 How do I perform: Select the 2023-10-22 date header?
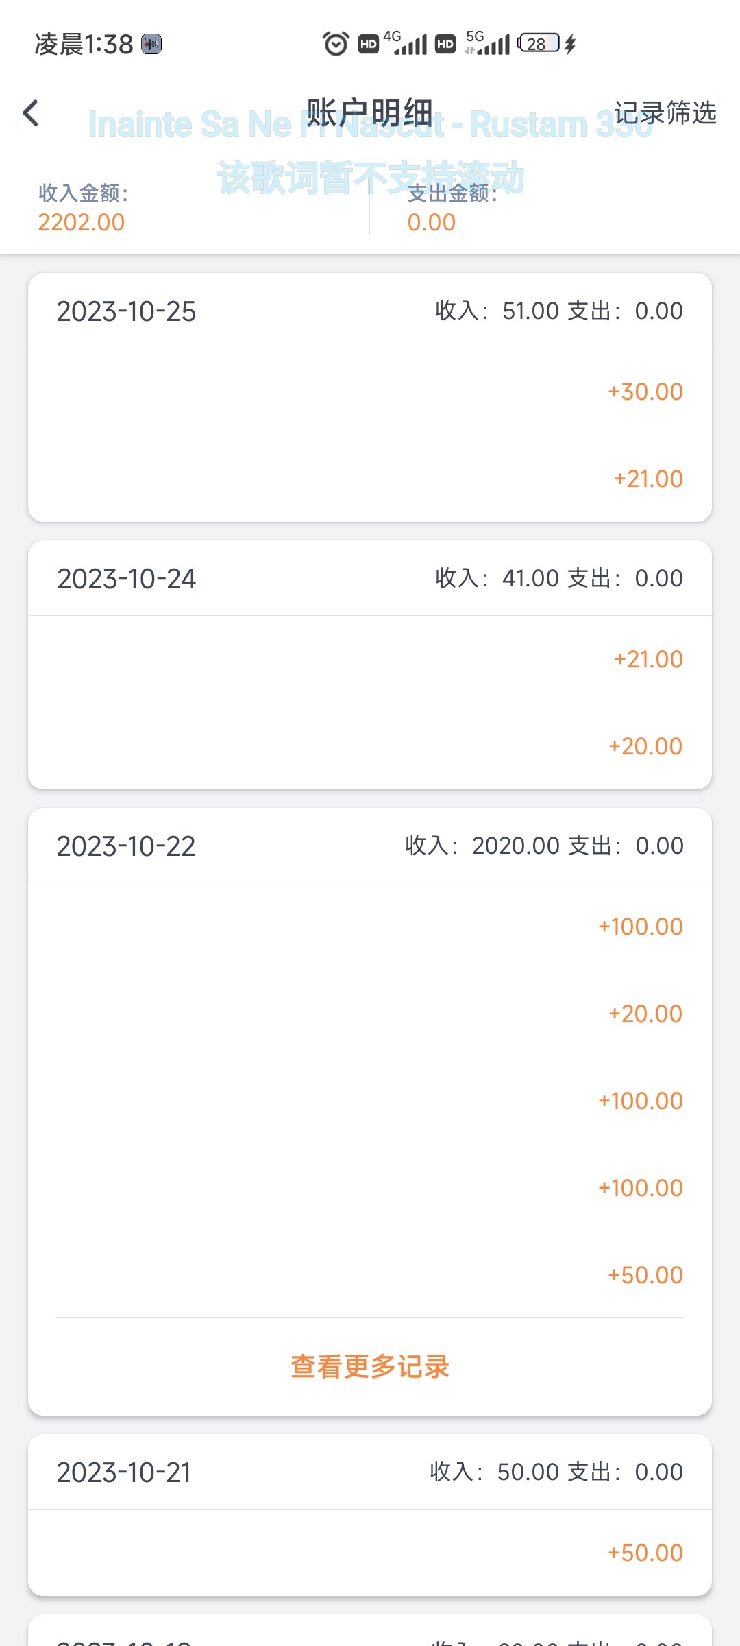click(x=126, y=846)
